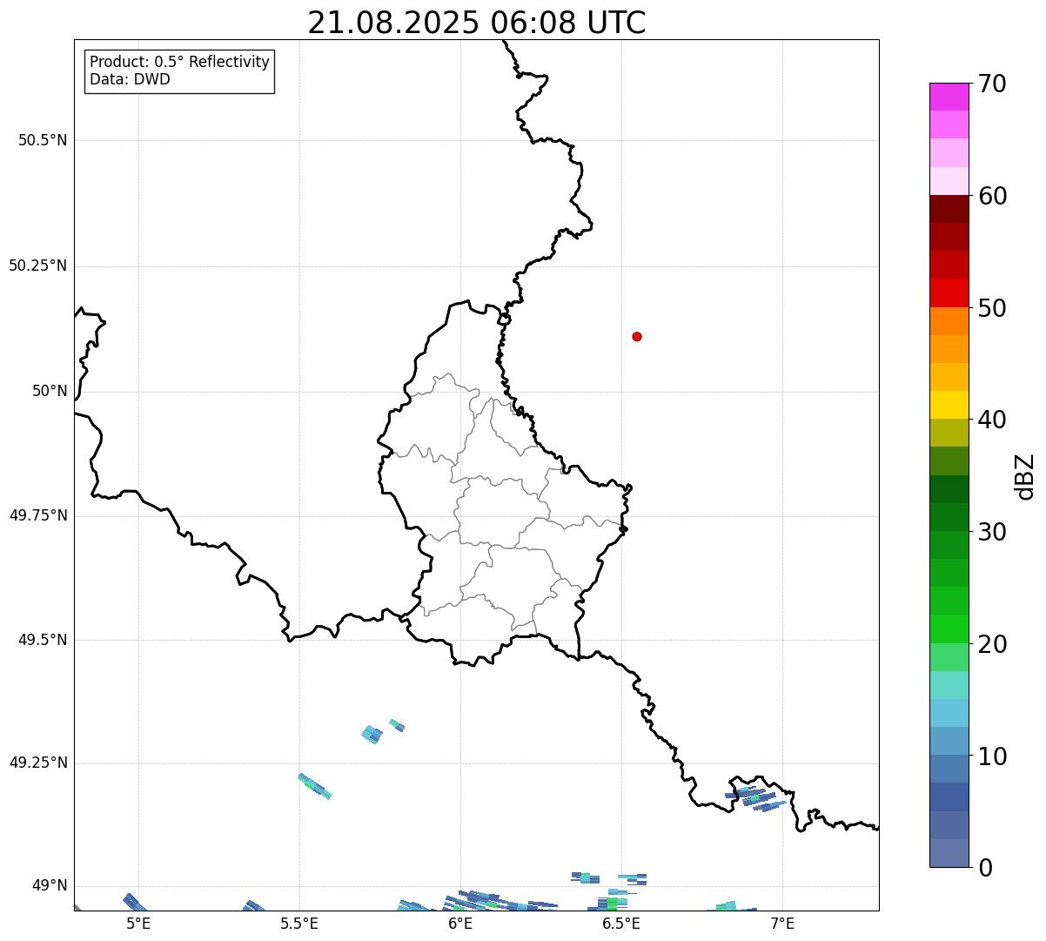Image resolution: width=1046 pixels, height=941 pixels.
Task: Click the radar echo near 5.75°E 49.3°N
Action: click(372, 734)
